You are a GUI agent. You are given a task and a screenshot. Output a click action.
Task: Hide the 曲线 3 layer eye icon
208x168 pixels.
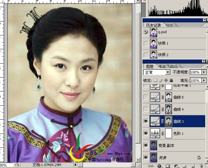tap(146, 121)
